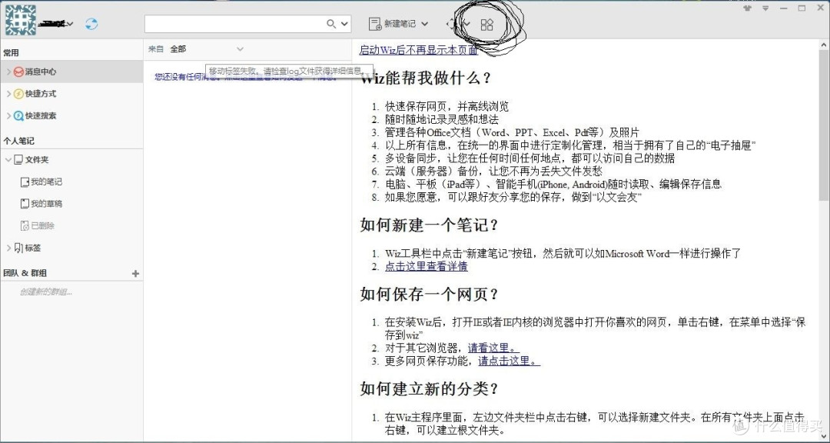Click list item starting 多设备同步
This screenshot has height=443, width=830.
pyautogui.click(x=530, y=158)
